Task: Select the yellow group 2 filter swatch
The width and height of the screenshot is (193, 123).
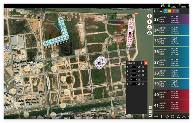Action: pos(169,11)
